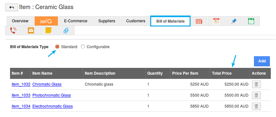Select the Standard bill type

tap(57, 47)
